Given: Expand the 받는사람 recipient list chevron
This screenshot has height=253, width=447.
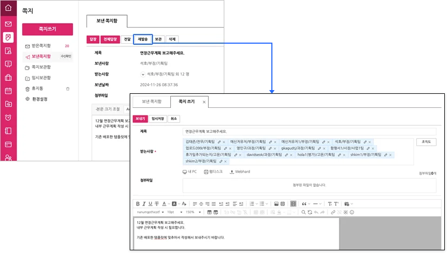Looking at the screenshot, I should pyautogui.click(x=143, y=73).
